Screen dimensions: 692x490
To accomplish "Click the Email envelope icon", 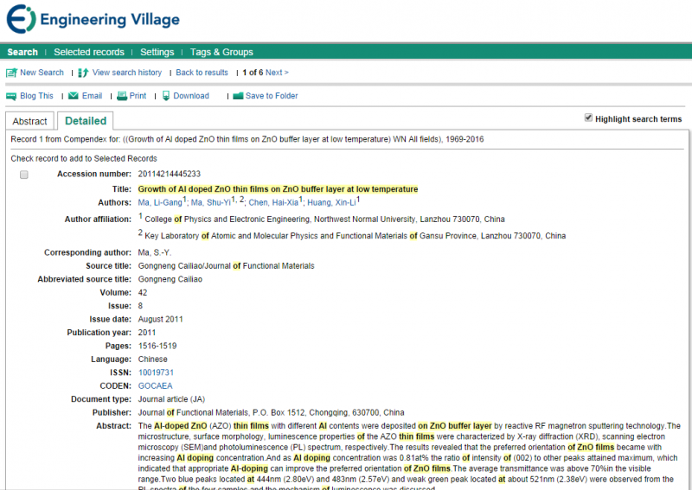I will [74, 96].
